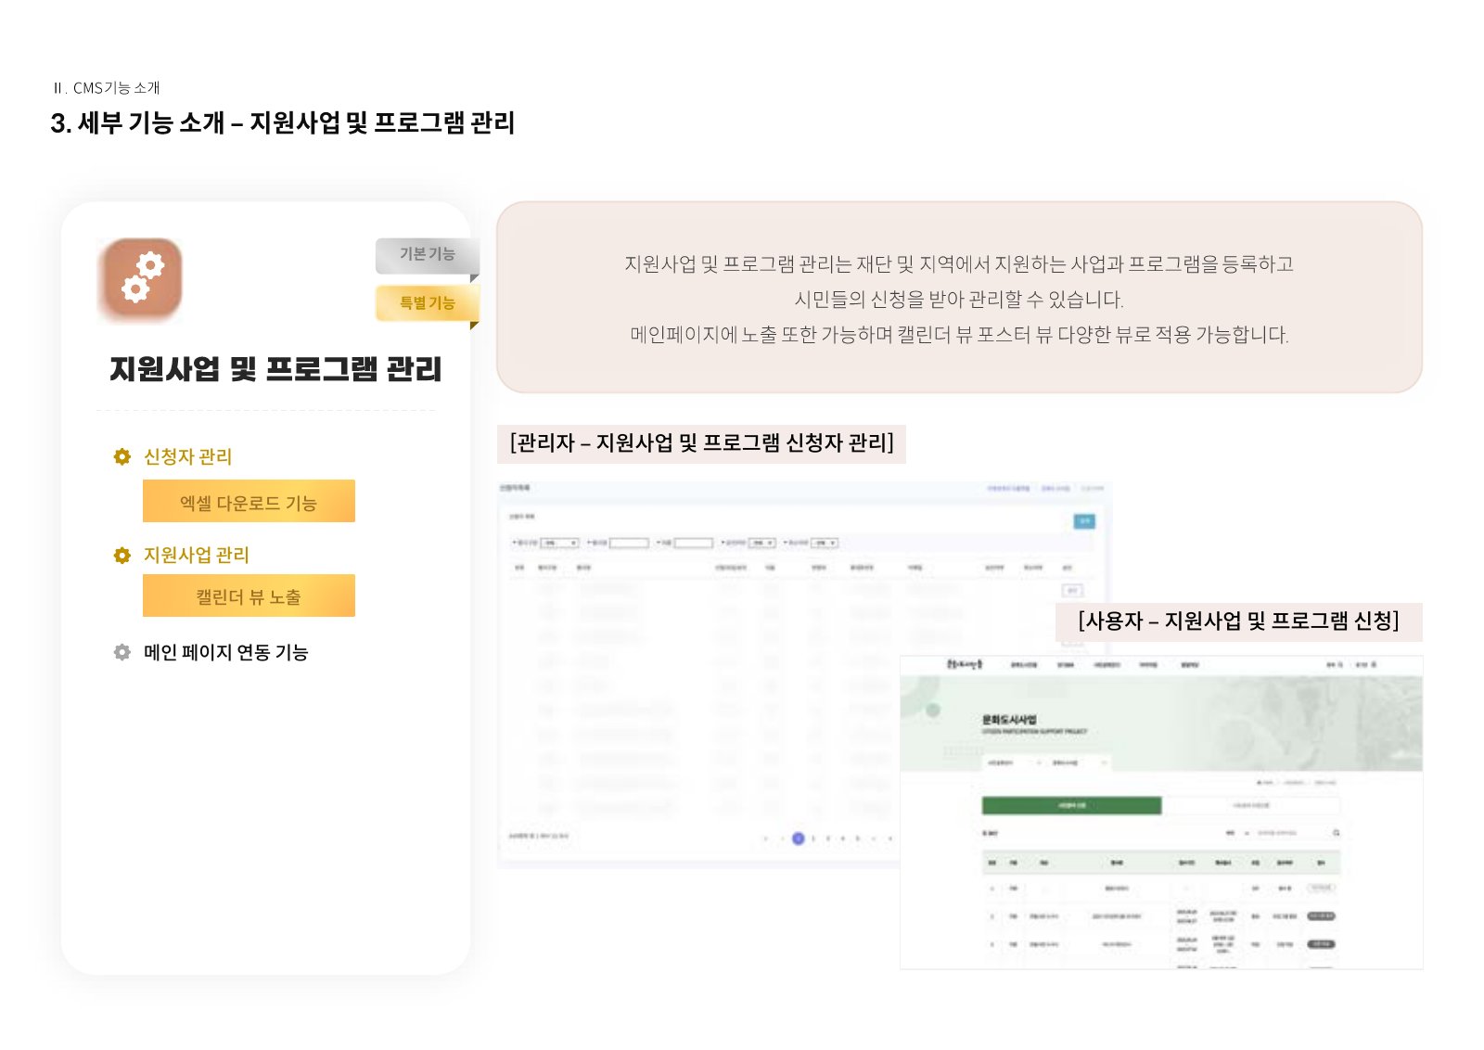The width and height of the screenshot is (1484, 1050).
Task: Select the 기본 기능 tab
Action: [x=428, y=255]
